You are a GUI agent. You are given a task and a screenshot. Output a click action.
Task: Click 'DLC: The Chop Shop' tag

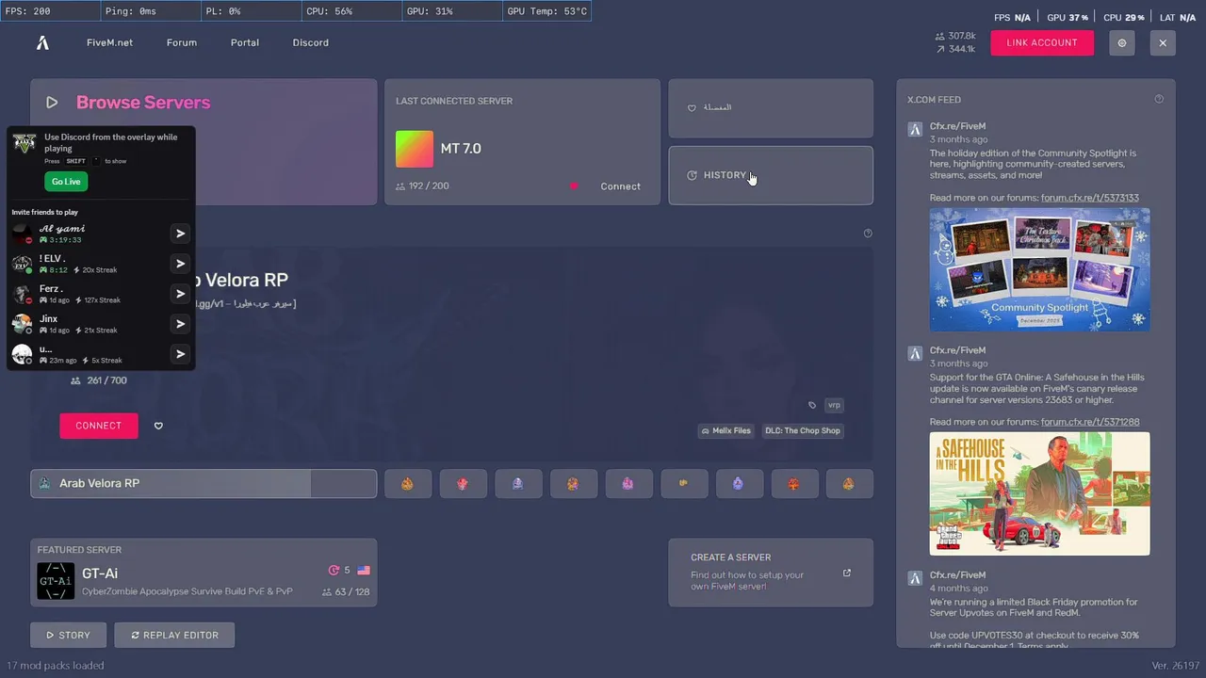click(803, 430)
